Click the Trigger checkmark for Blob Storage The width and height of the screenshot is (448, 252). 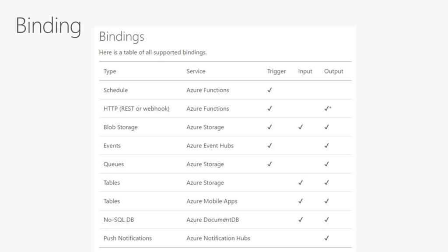point(269,127)
